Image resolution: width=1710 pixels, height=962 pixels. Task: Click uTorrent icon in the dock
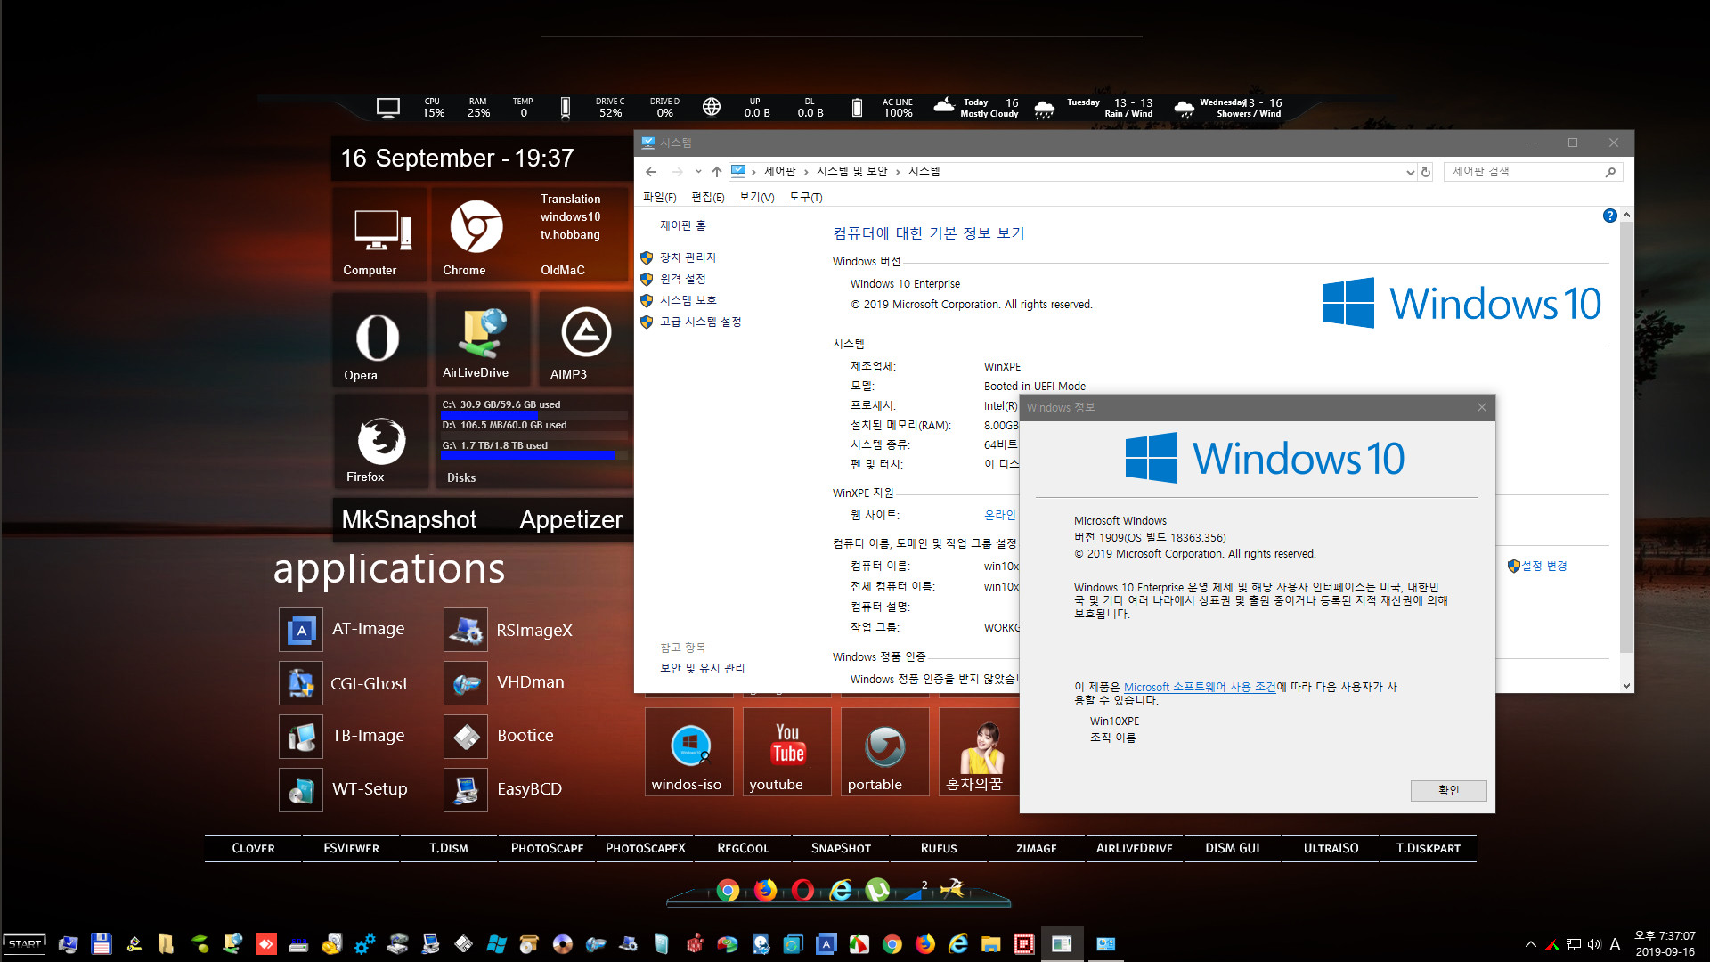coord(877,890)
